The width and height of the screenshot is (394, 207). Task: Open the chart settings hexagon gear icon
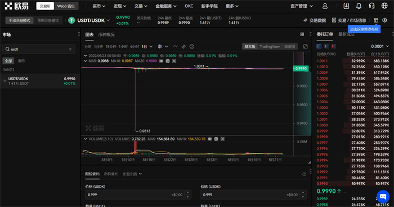pos(192,46)
